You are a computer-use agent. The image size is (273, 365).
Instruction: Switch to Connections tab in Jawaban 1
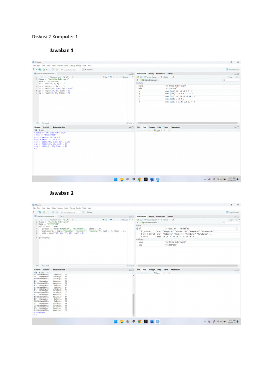coord(160,74)
